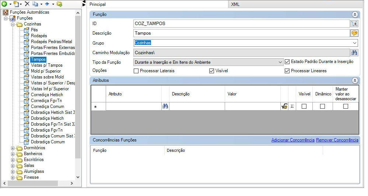Enable the Processar Laterais checkbox
The height and width of the screenshot is (196, 368).
136,71
